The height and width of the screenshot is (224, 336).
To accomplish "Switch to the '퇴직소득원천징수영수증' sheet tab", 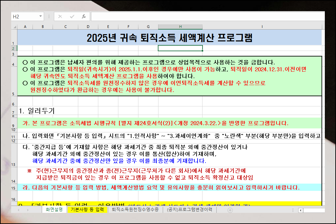I will click(x=135, y=210).
